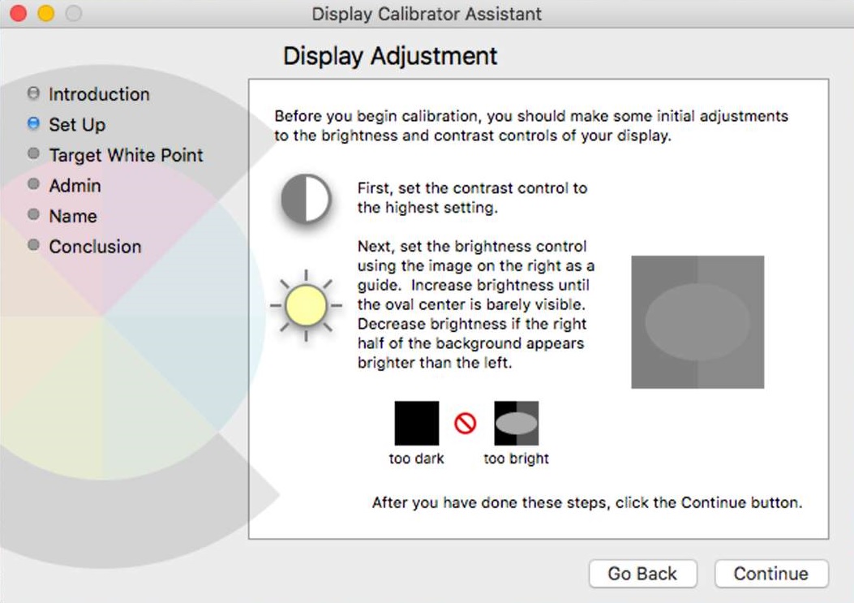This screenshot has width=854, height=603.
Task: Click the 'Next, set the brightness control' paragraph
Action: click(x=476, y=304)
